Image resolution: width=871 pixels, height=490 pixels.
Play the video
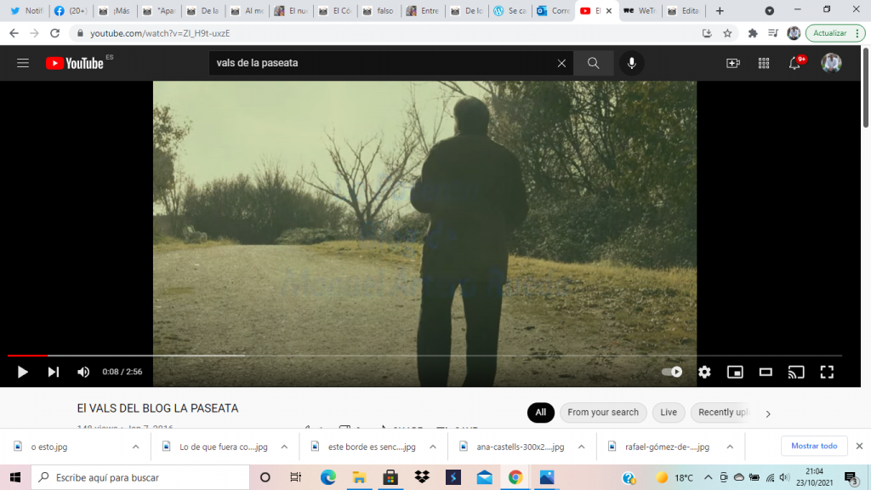click(x=22, y=372)
